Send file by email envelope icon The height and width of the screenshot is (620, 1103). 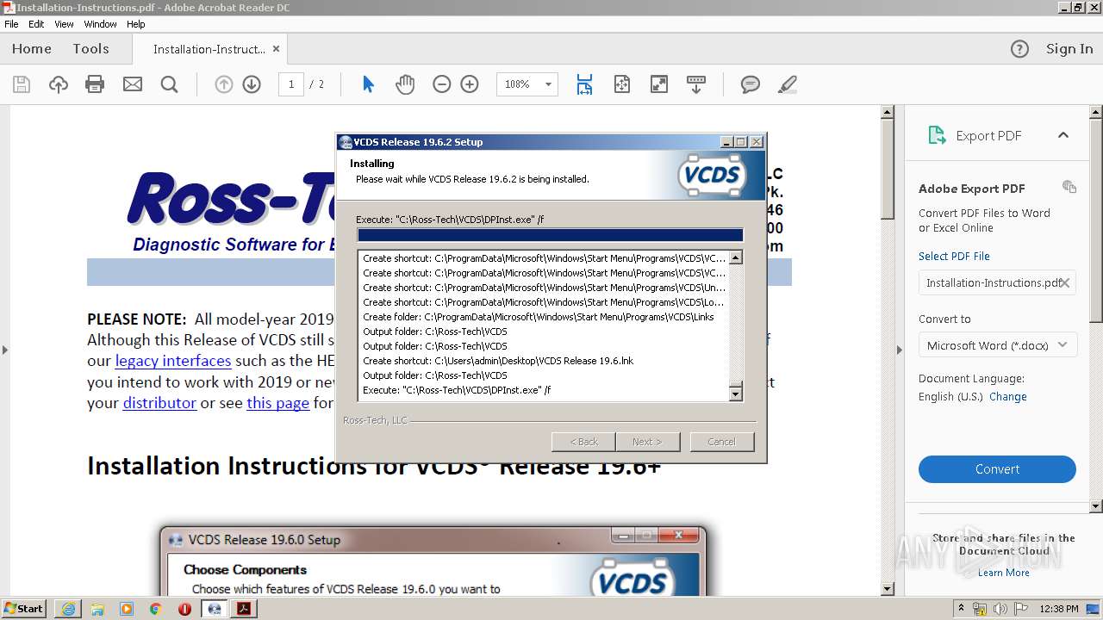click(132, 84)
